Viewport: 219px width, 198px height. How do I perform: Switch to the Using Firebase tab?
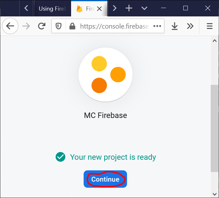point(52,9)
